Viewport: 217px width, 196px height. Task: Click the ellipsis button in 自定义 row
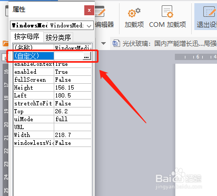click(x=86, y=56)
